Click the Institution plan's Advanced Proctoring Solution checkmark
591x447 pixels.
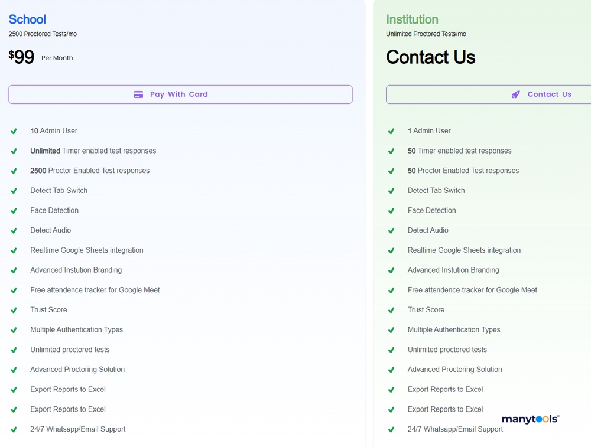391,370
